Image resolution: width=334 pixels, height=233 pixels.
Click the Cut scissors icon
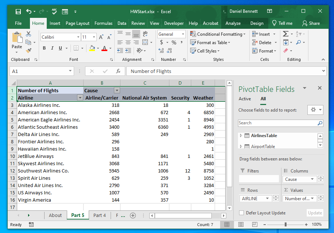[x=28, y=34]
